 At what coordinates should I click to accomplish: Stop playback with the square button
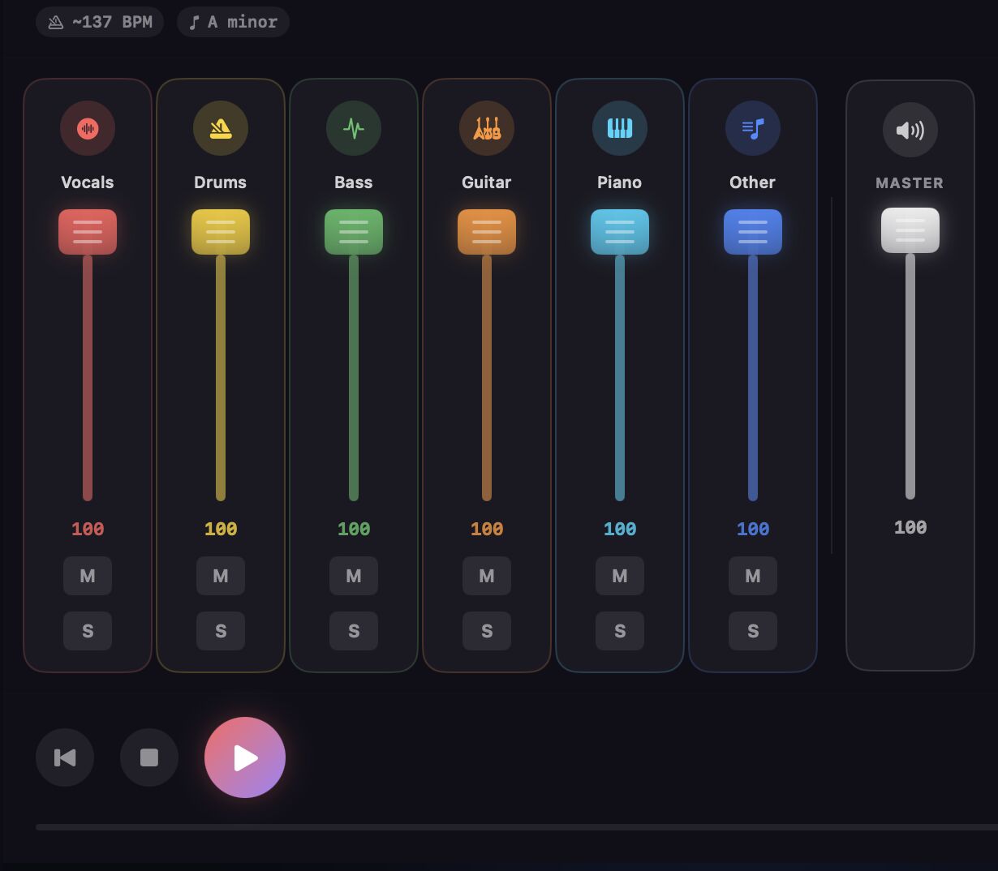point(149,757)
